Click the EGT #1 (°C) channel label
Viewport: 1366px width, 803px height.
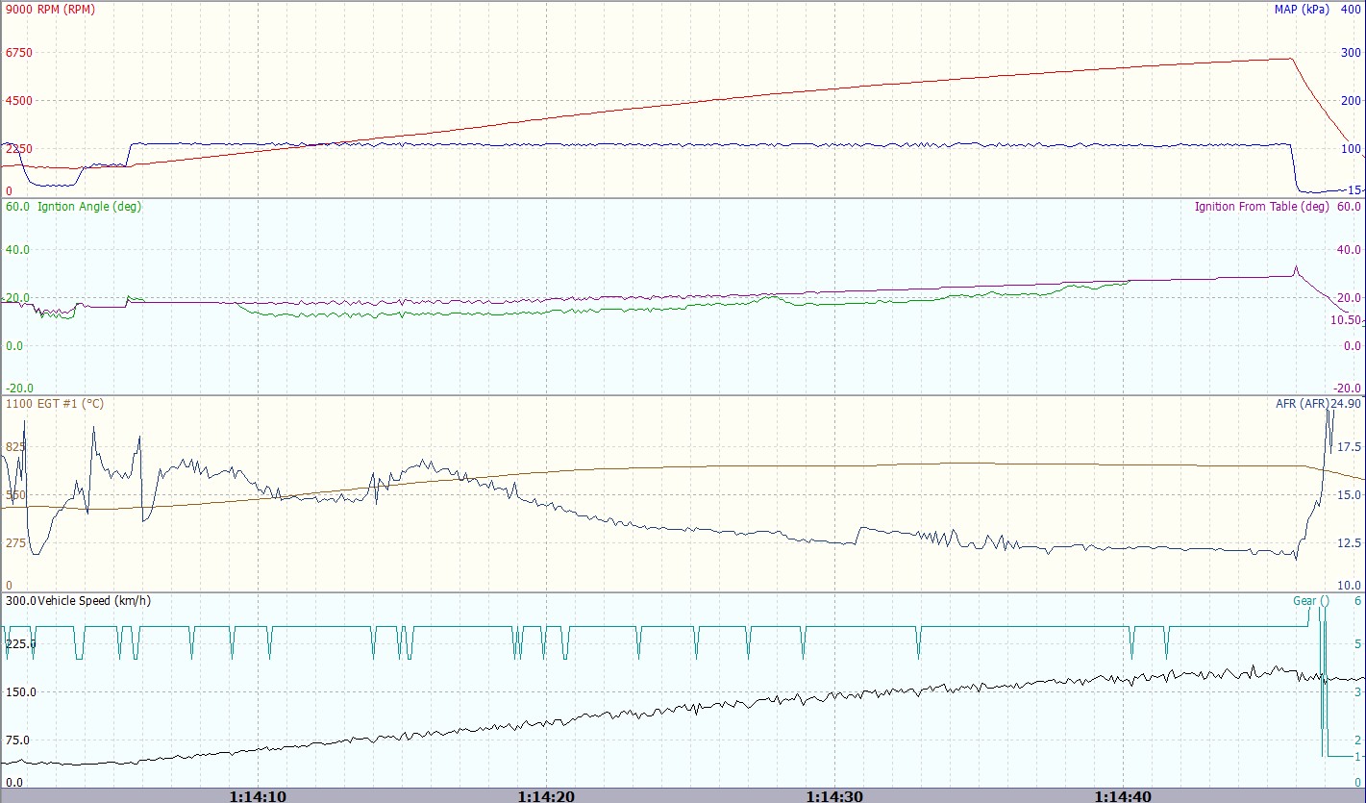[x=68, y=404]
